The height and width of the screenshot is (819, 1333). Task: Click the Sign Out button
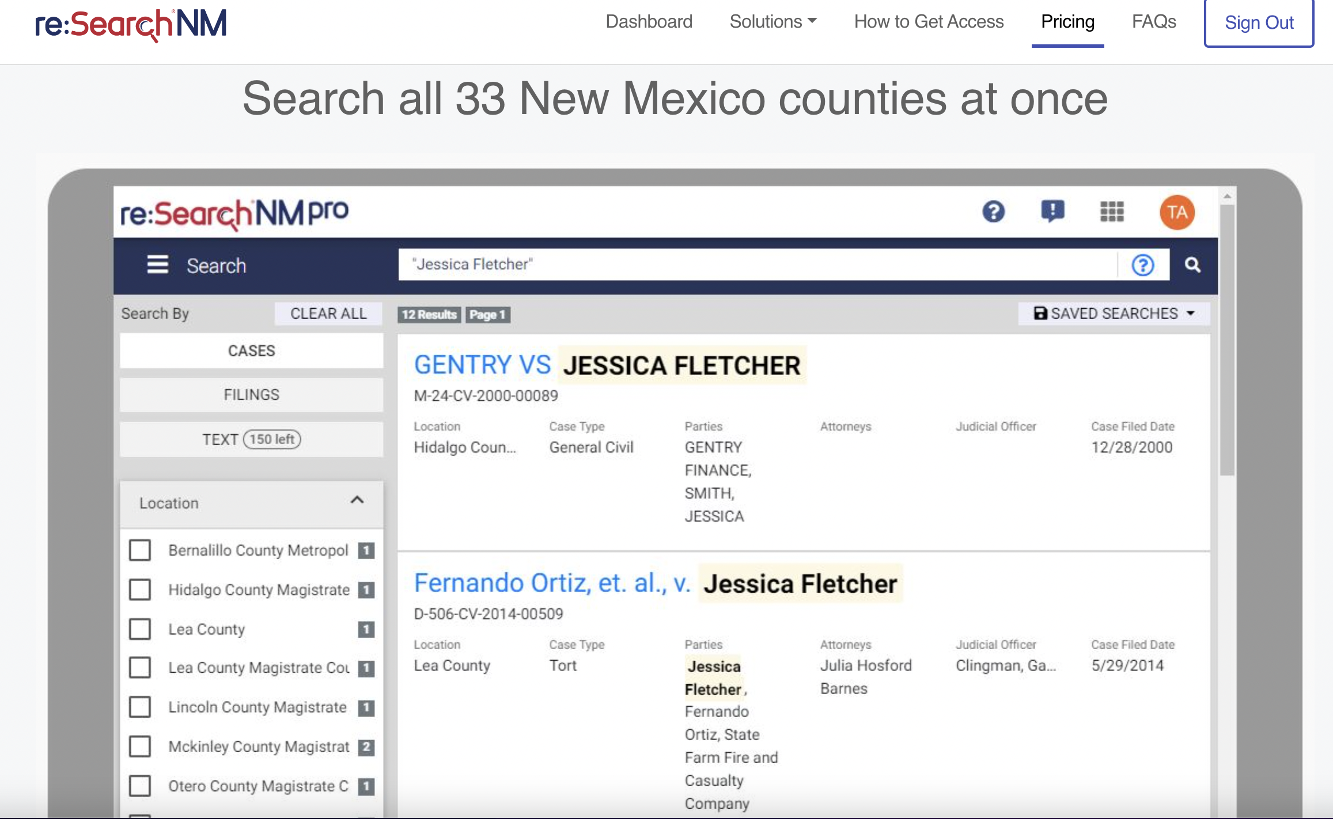pos(1259,23)
